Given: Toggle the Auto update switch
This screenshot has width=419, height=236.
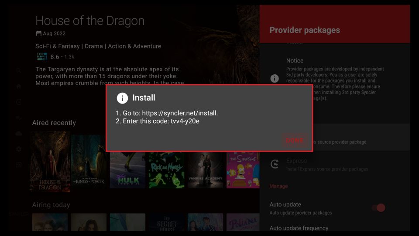Looking at the screenshot, I should pos(378,208).
